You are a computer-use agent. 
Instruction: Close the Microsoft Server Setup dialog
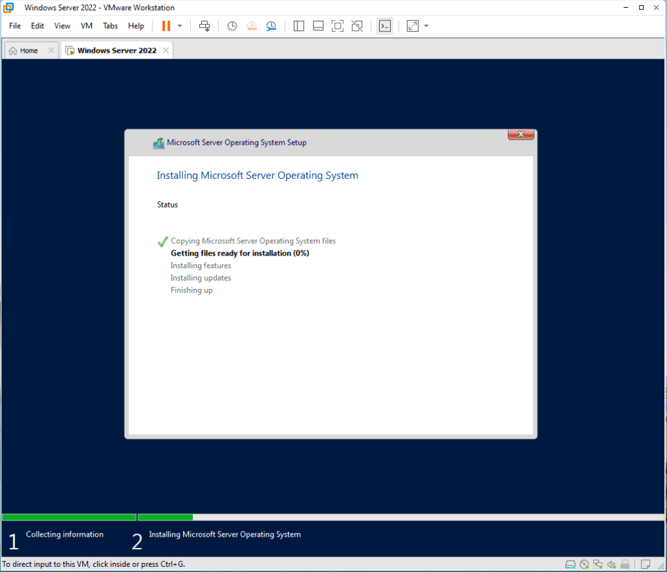click(x=520, y=134)
